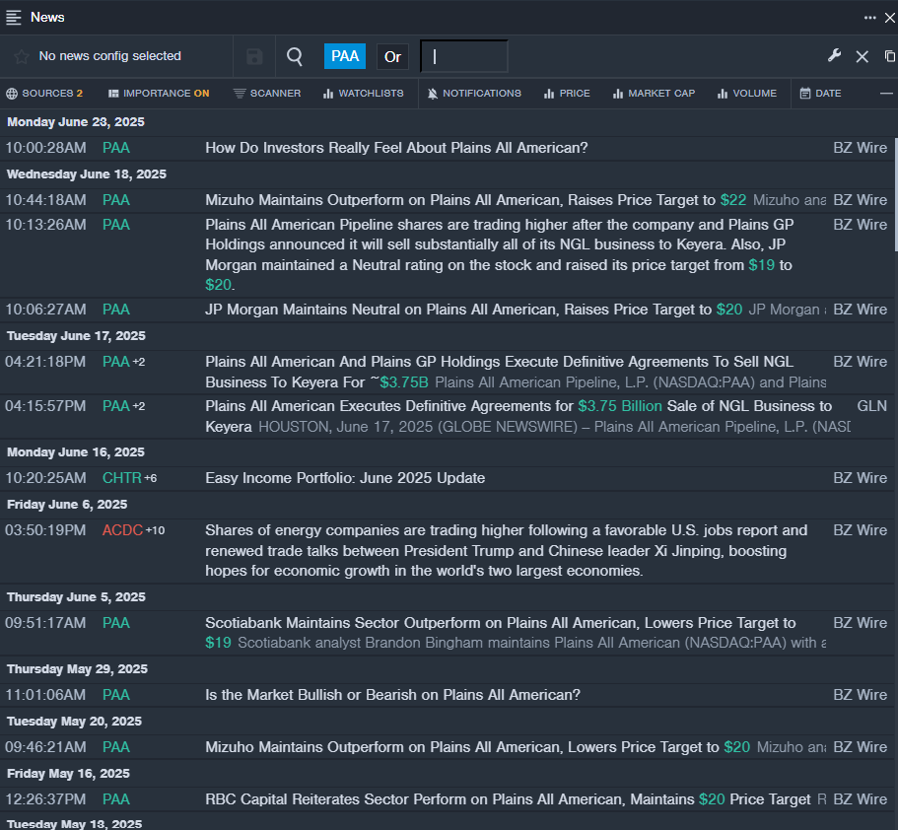898x830 pixels.
Task: Click the 10:20:25AM timestamp
Action: click(45, 478)
